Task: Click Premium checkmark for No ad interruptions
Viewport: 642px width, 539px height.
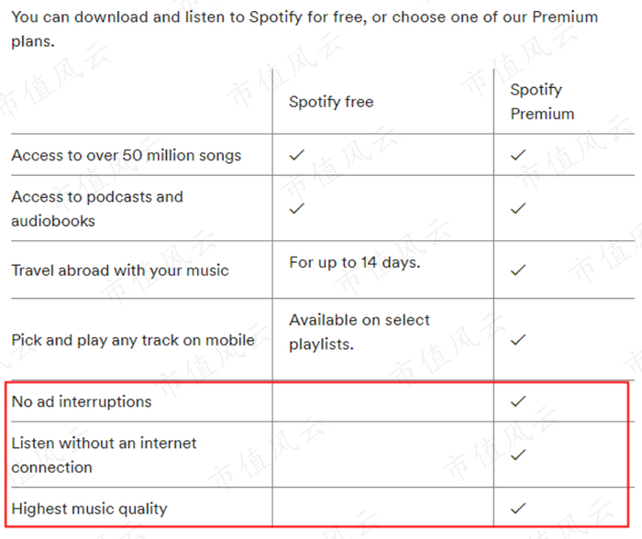Action: (x=518, y=401)
